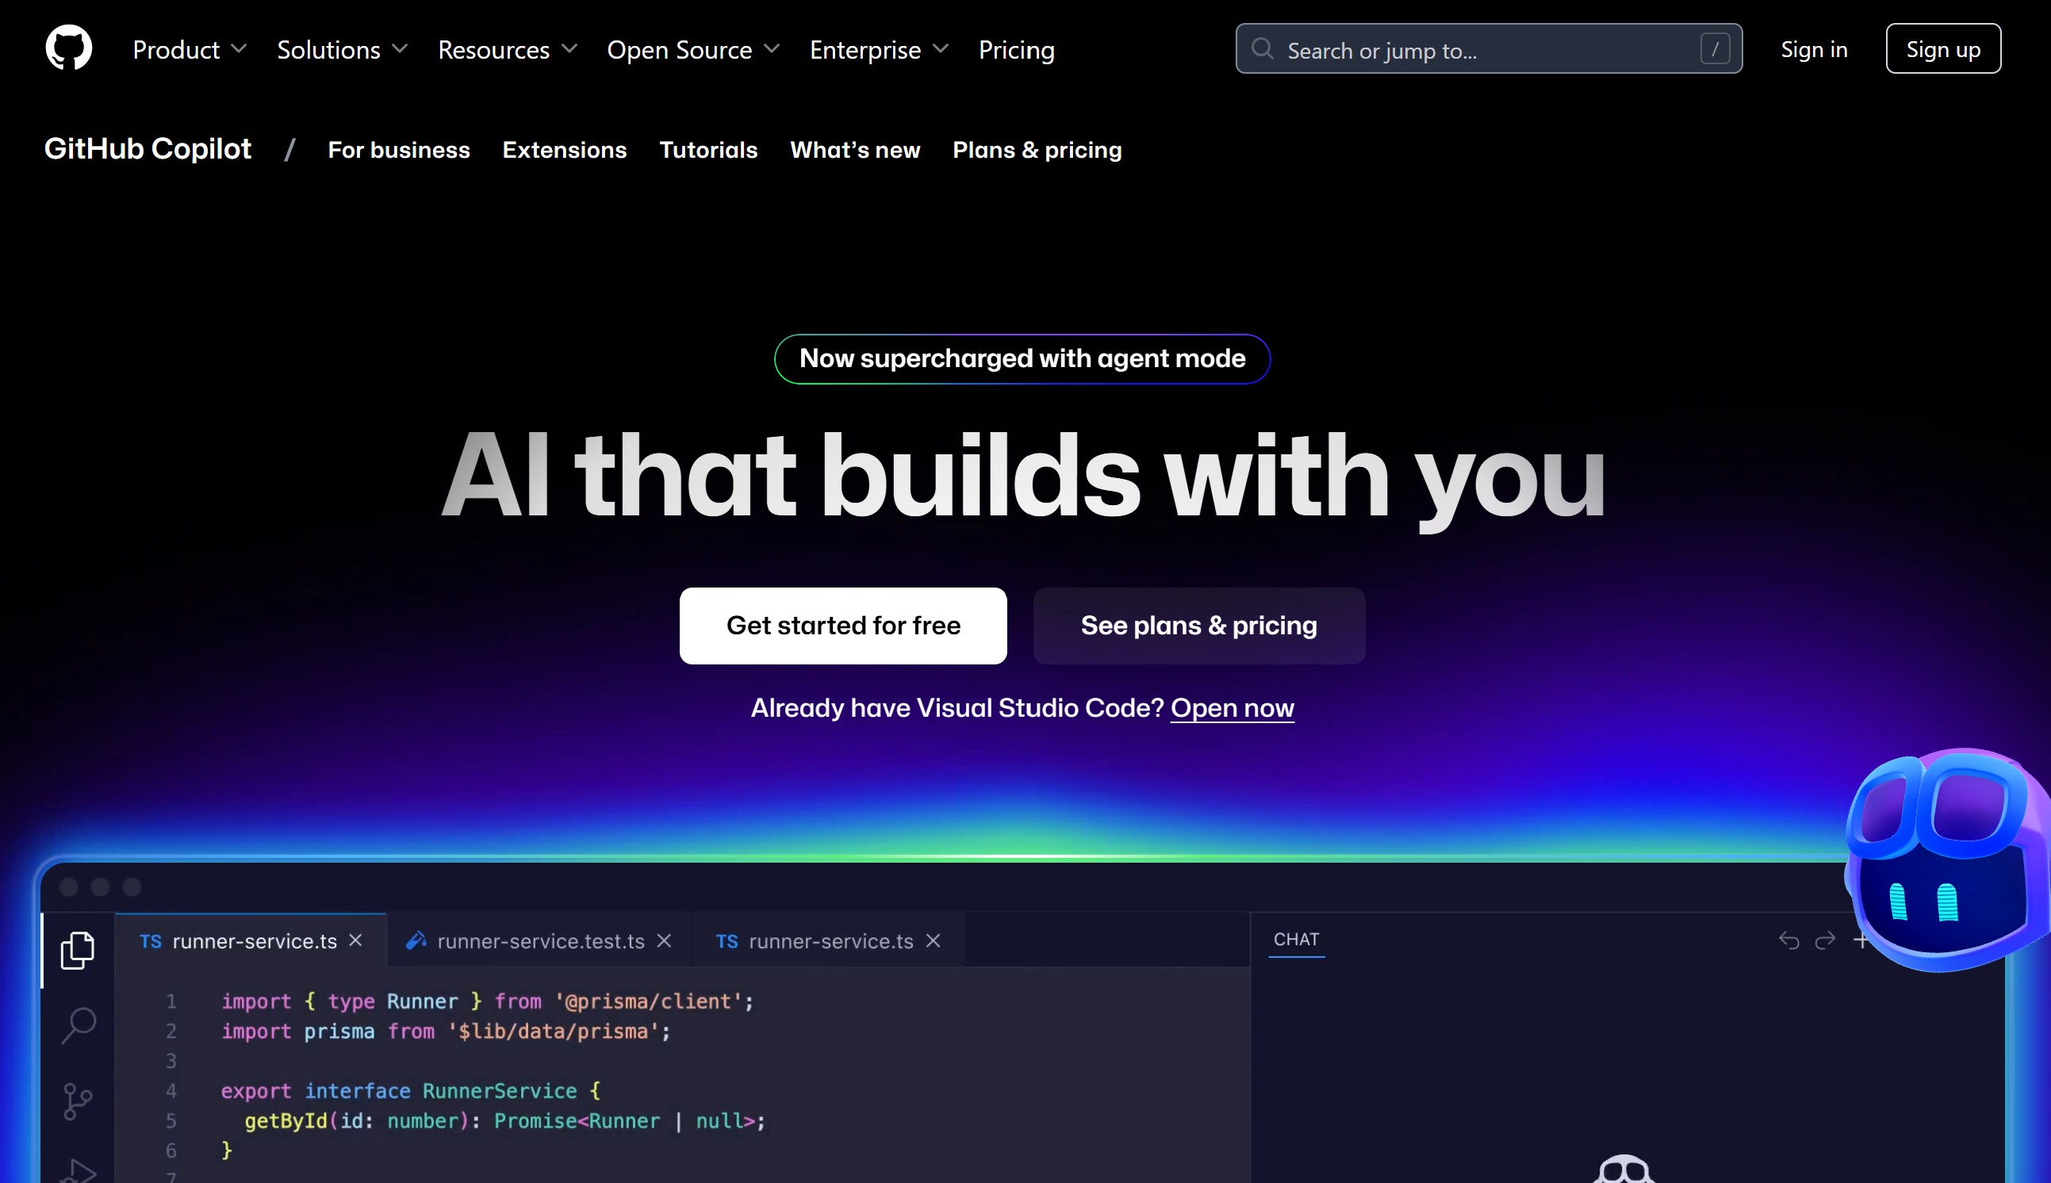Focus the Search or jump to field
This screenshot has height=1183, width=2051.
pyautogui.click(x=1489, y=48)
